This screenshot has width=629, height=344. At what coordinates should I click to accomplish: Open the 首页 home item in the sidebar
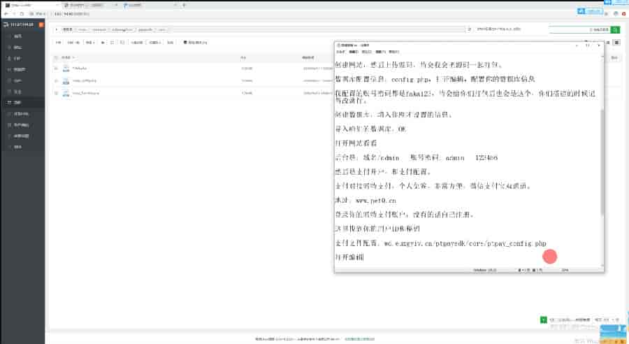(x=17, y=36)
